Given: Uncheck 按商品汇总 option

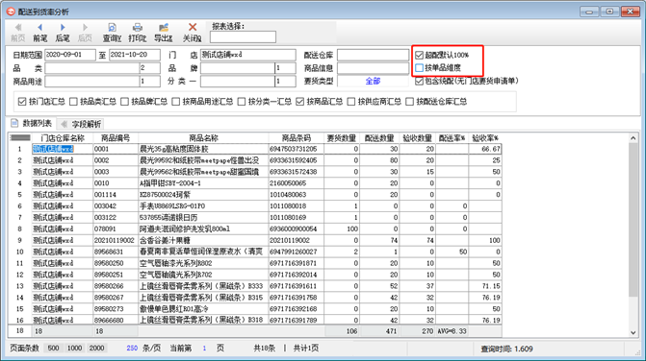Looking at the screenshot, I should [x=300, y=102].
